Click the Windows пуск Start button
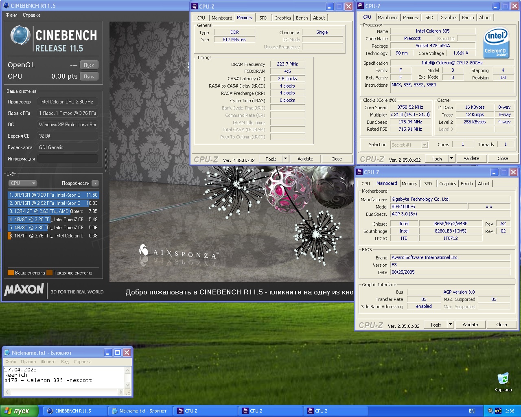 [19, 411]
